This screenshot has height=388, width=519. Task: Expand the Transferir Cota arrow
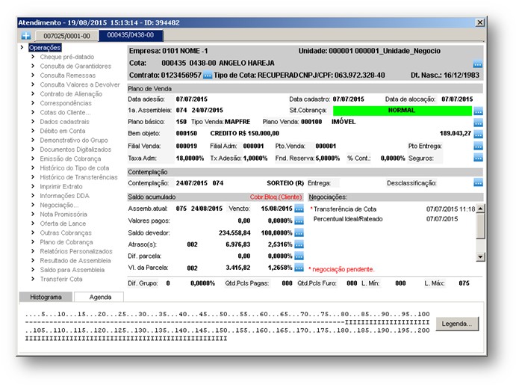click(x=33, y=279)
